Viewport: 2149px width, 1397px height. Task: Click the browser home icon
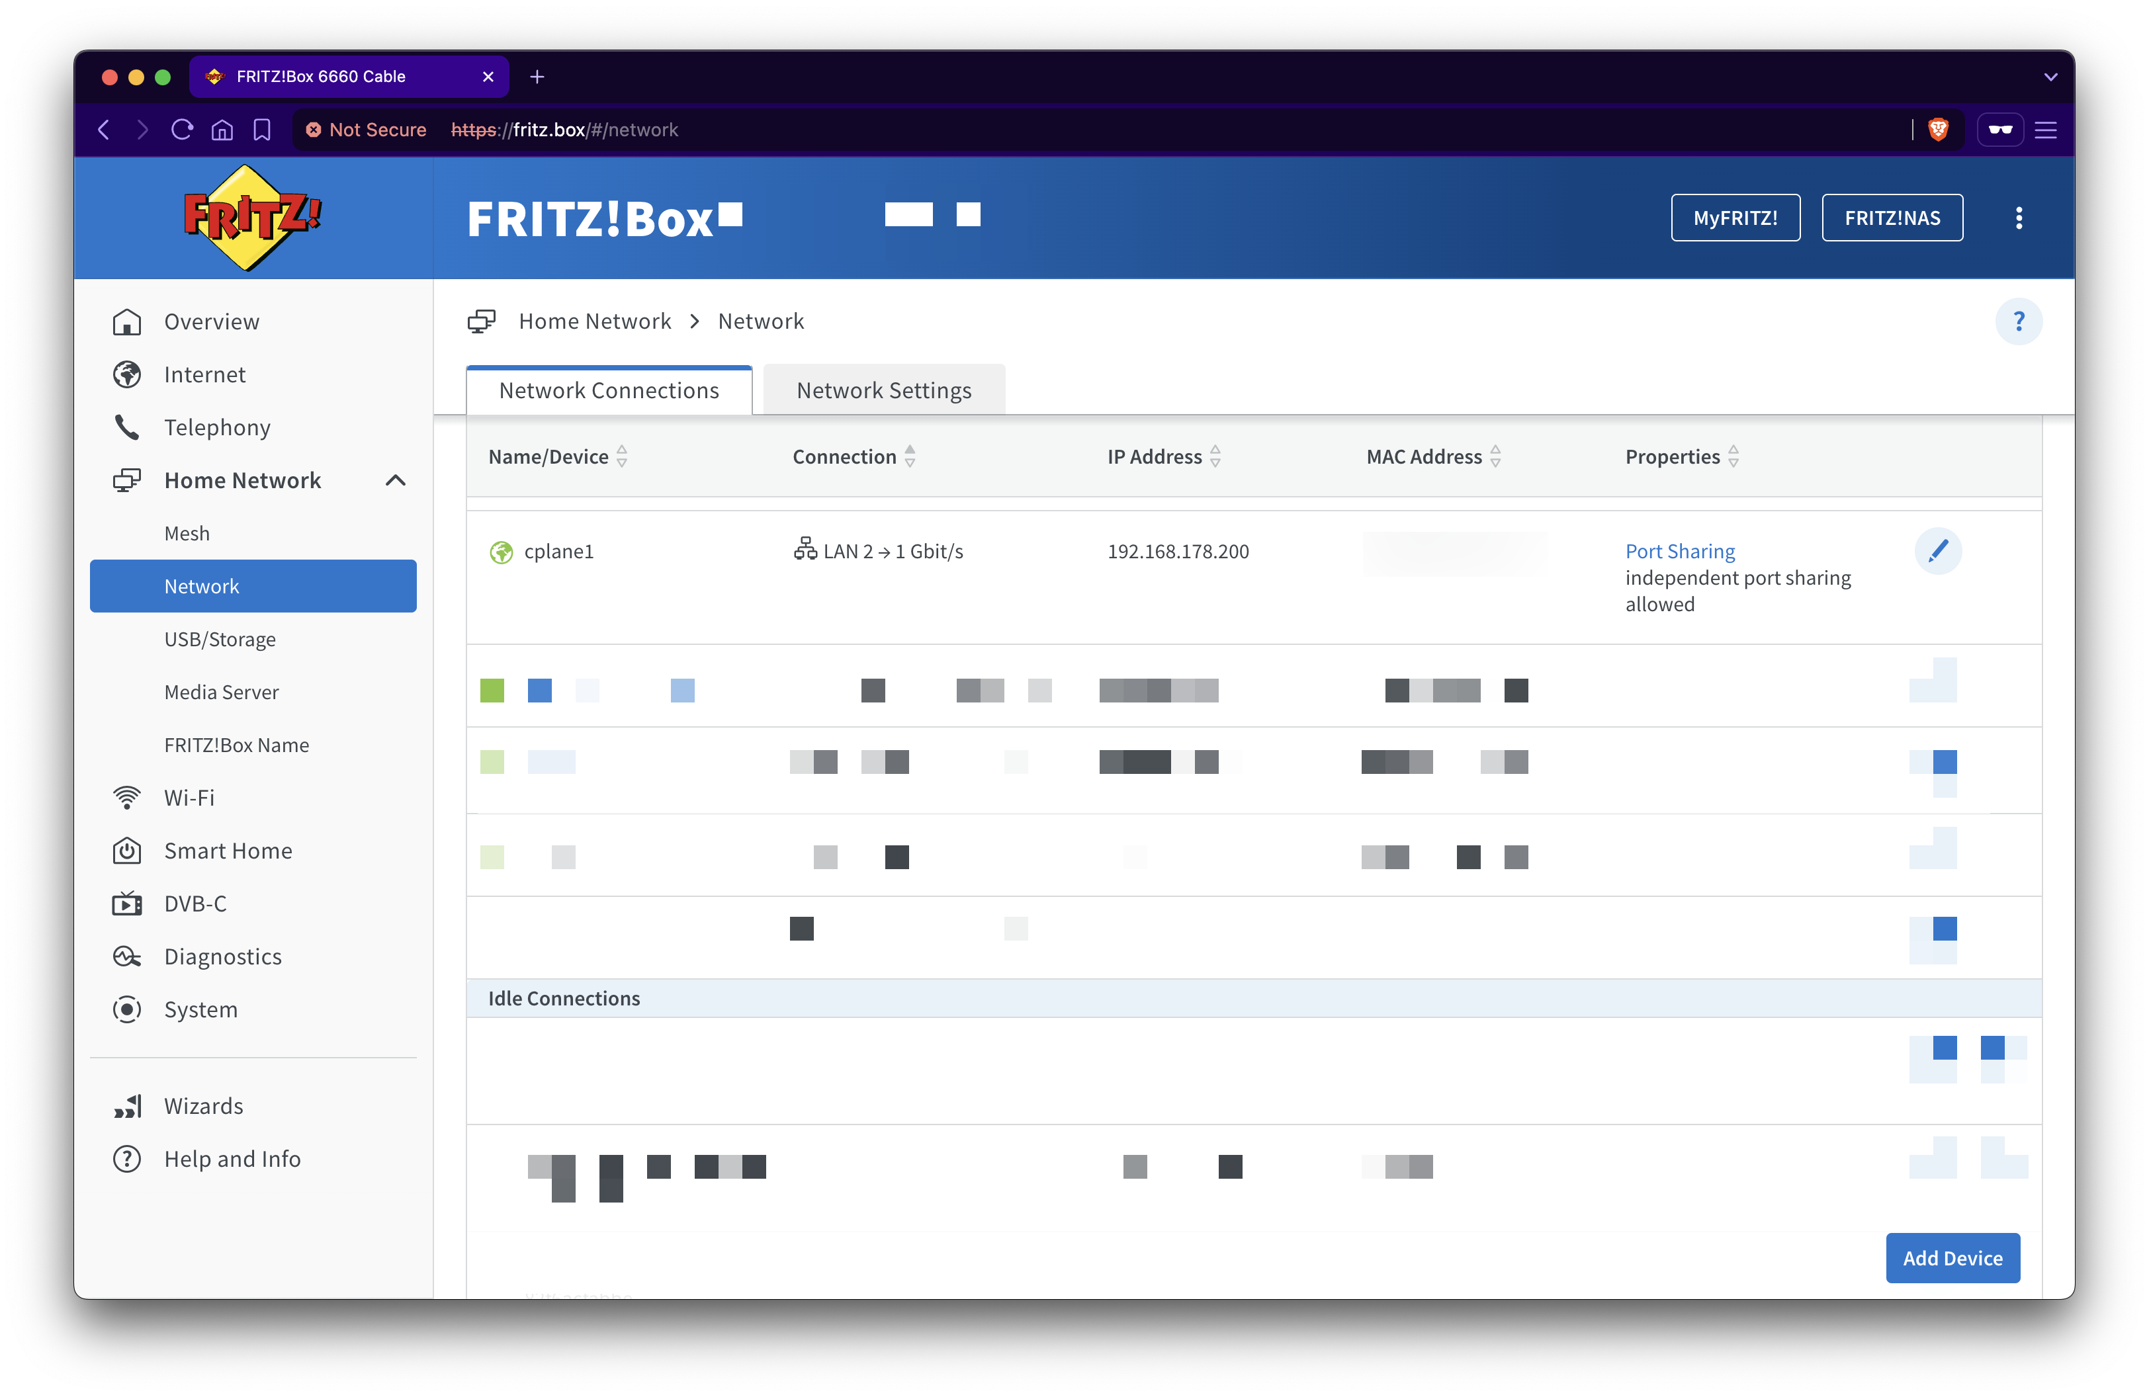point(221,129)
